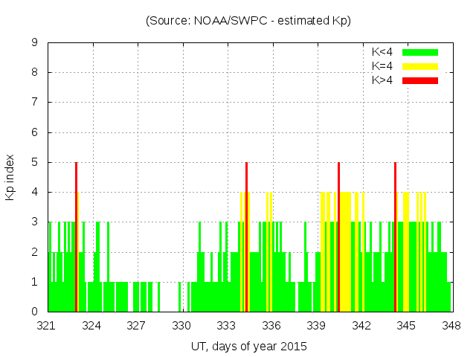Click the NOAA/SWPC source title text
This screenshot has width=476, height=357.
click(x=248, y=21)
